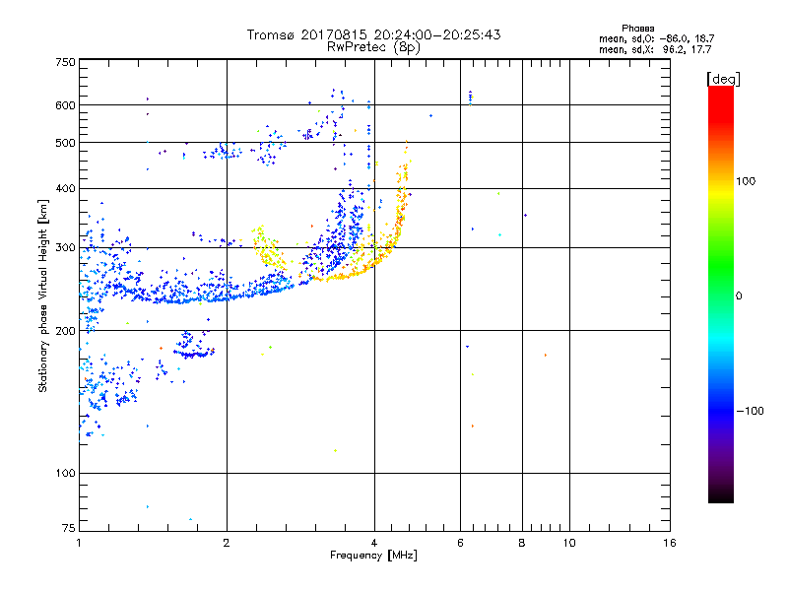Viewport: 788px width, 591px height.
Task: Click the x-axis '8' tick label
Action: [x=522, y=543]
